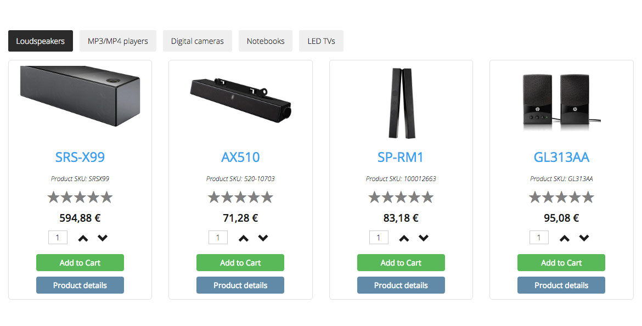Click up arrow for AX510 quantity
The height and width of the screenshot is (326, 642).
tap(244, 238)
